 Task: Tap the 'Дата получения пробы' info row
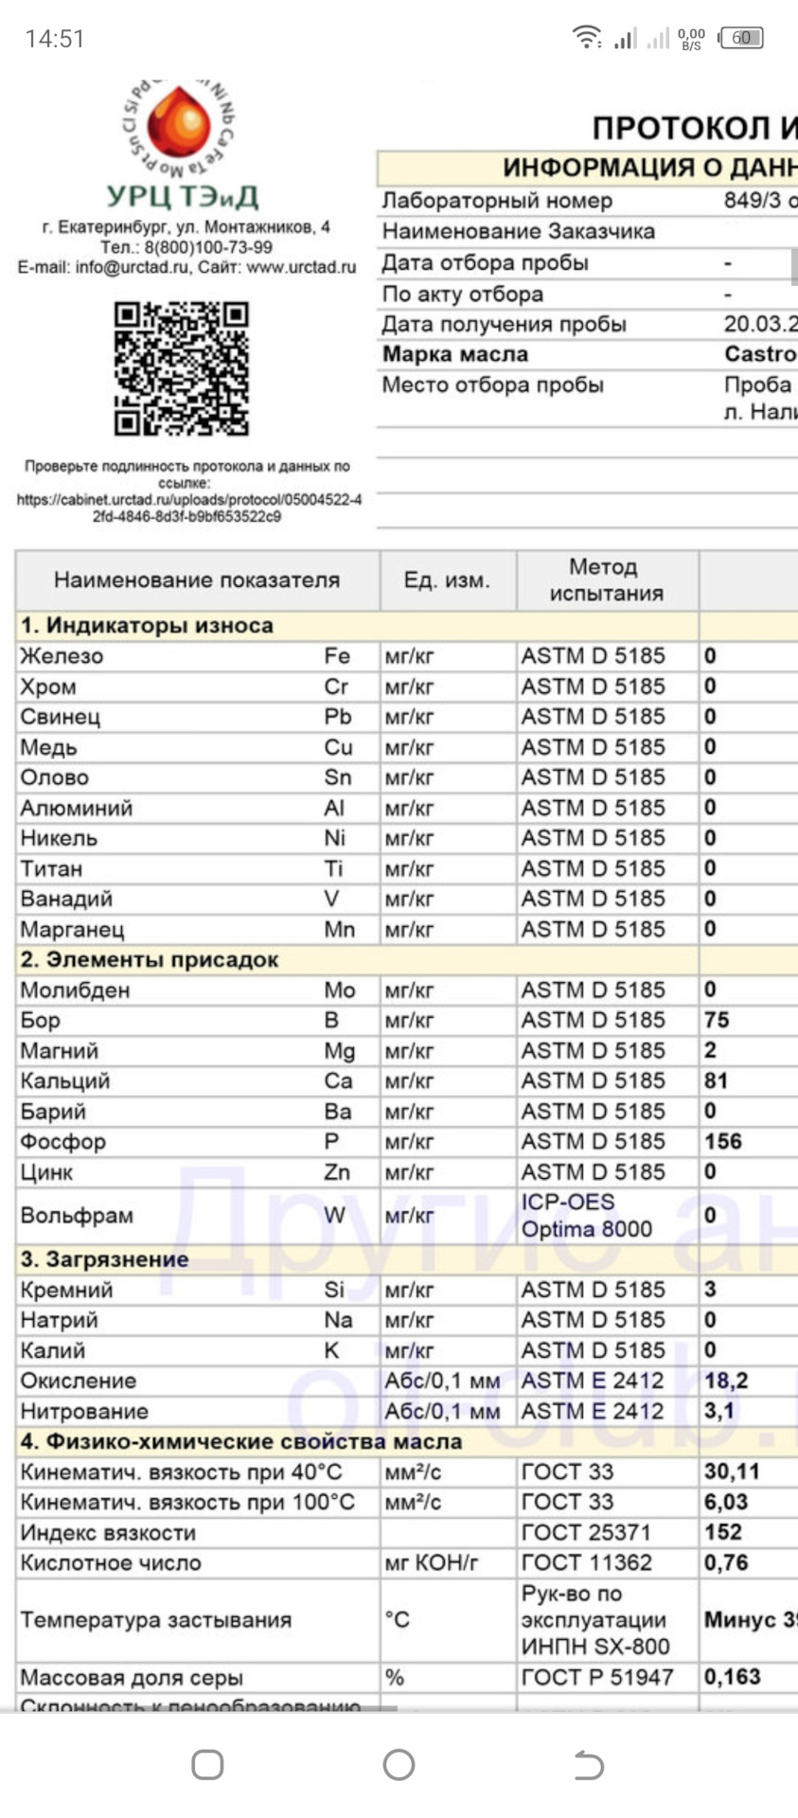click(587, 325)
